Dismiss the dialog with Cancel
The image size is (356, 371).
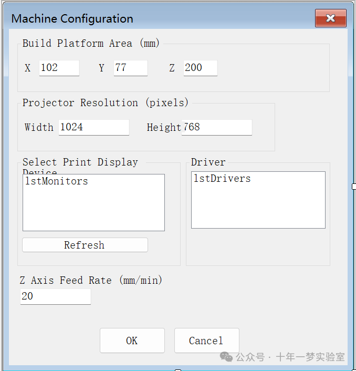pyautogui.click(x=206, y=341)
